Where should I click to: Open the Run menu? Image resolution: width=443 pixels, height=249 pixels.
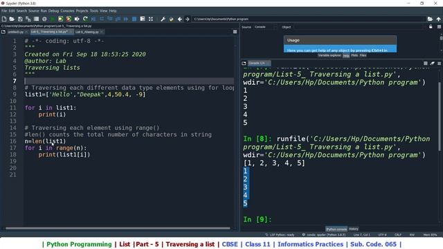[44, 11]
